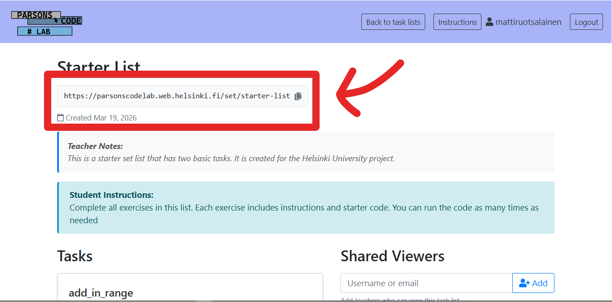Click the calendar icon beside the creation date

pos(60,117)
